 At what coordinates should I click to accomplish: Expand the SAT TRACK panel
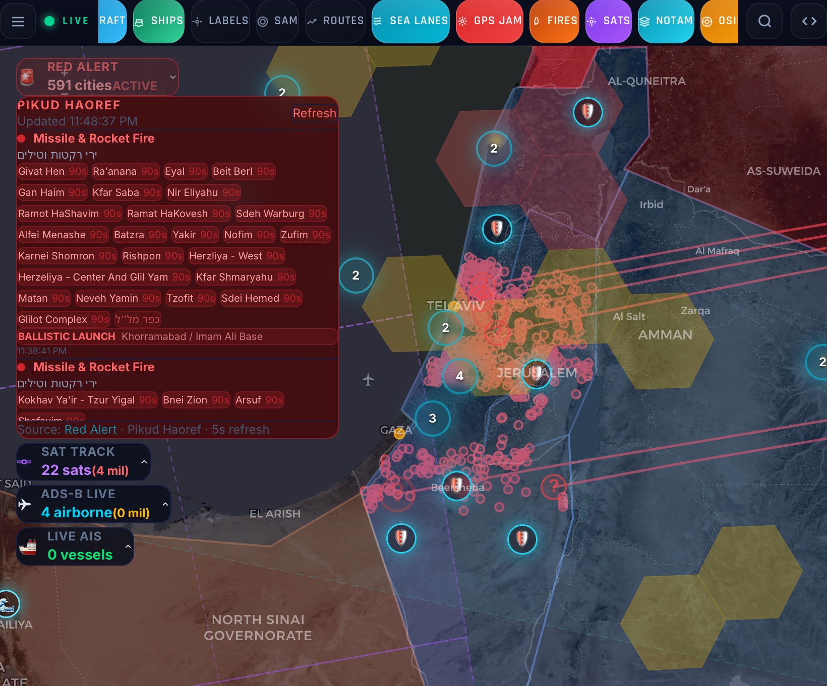(x=144, y=462)
